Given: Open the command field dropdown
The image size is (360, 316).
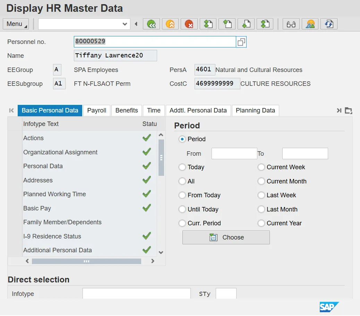Looking at the screenshot, I should [125, 24].
